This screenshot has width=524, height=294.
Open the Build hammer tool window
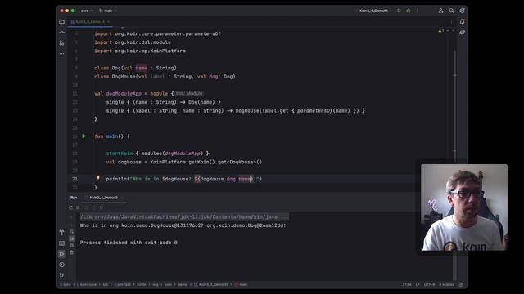point(62,232)
